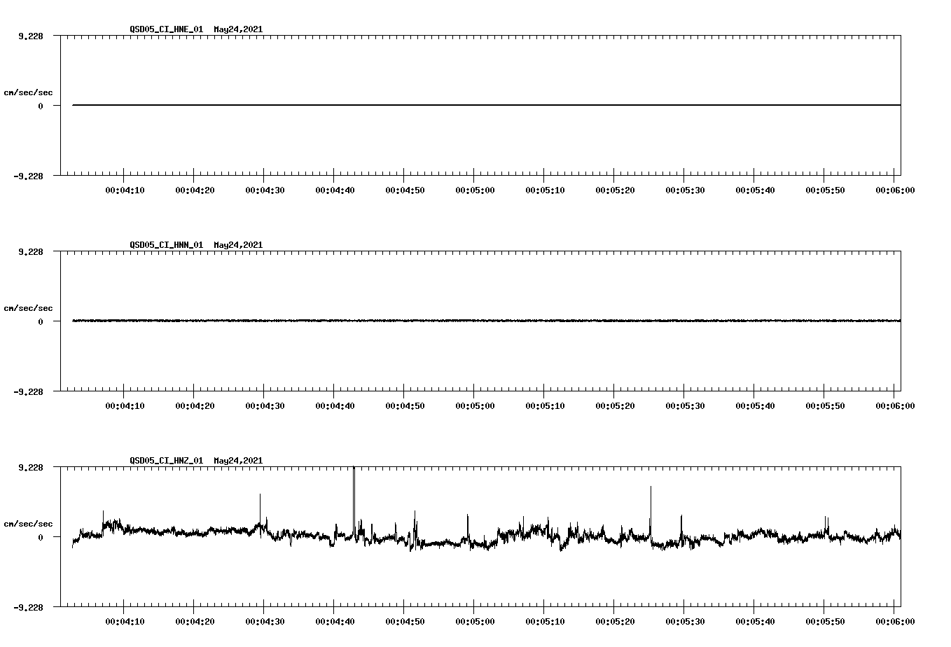This screenshot has height=647, width=951.
Task: Click the May24,2021 date on the top plot
Action: 237,29
